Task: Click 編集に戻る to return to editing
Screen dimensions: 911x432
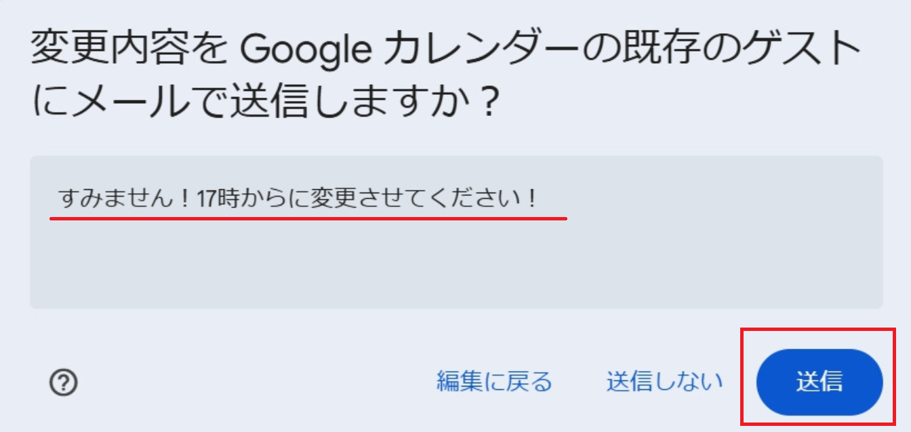Action: [x=494, y=382]
